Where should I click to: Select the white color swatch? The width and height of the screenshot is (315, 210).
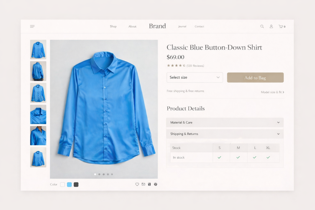[62, 184]
